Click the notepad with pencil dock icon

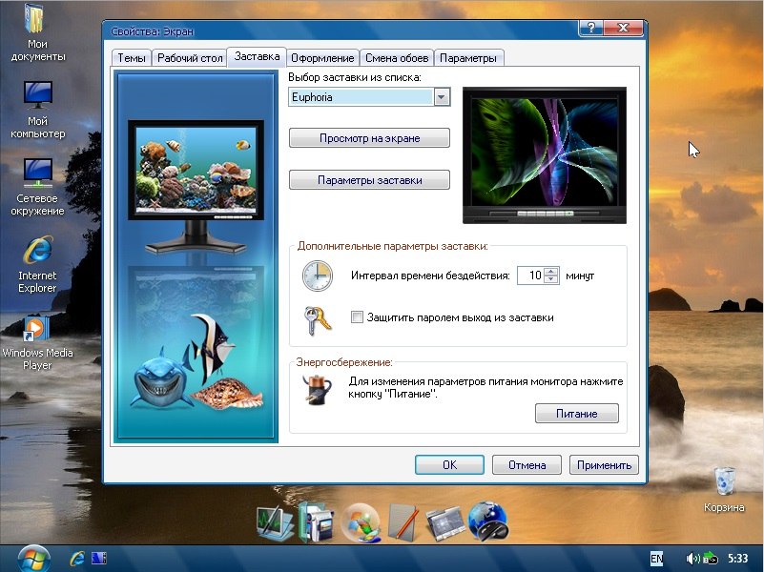(403, 521)
